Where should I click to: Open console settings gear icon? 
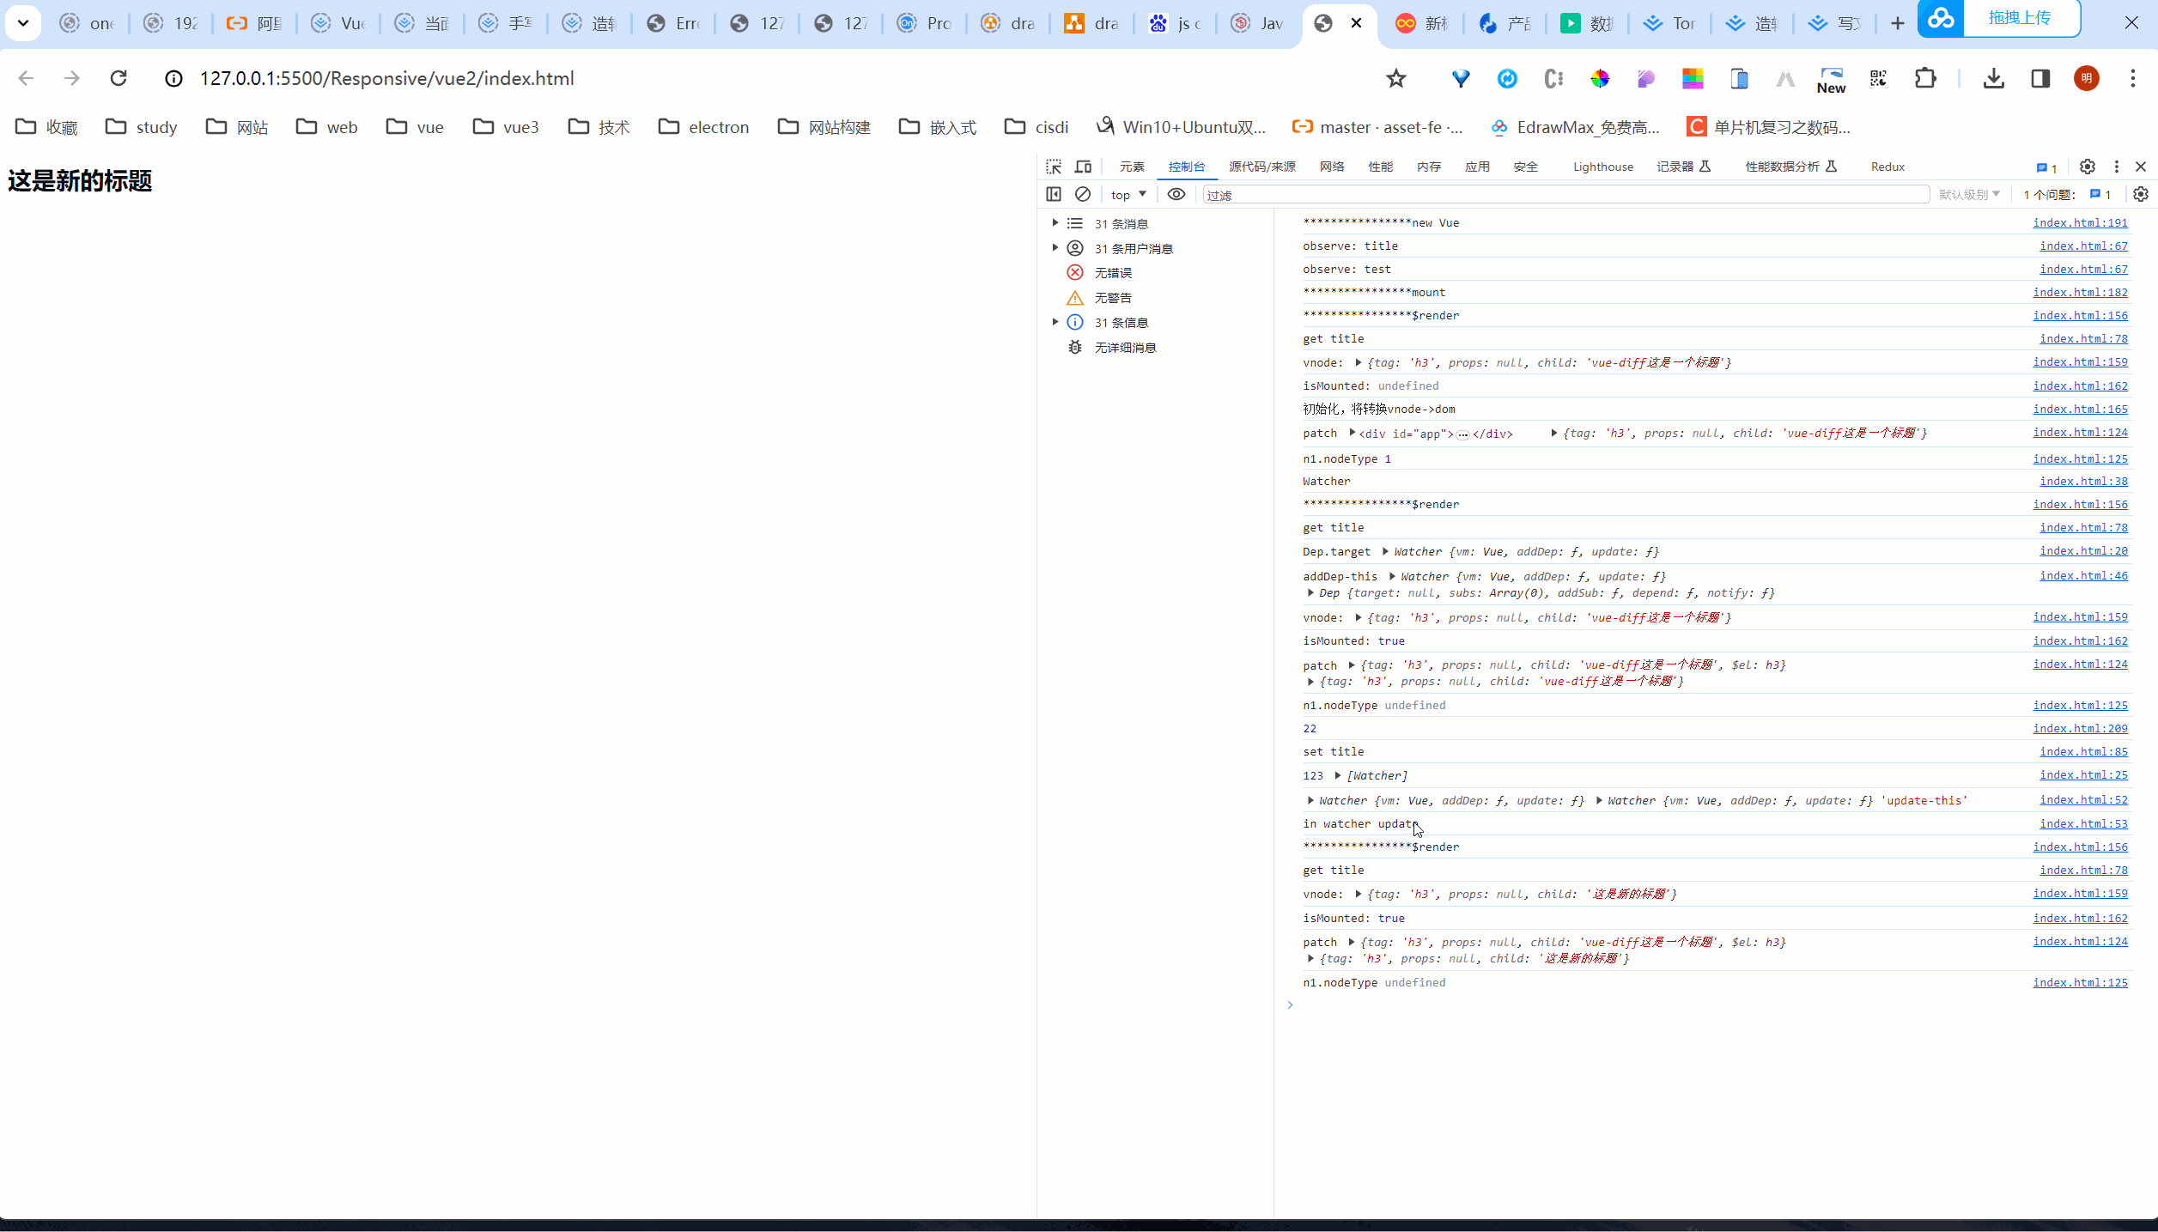click(2140, 194)
